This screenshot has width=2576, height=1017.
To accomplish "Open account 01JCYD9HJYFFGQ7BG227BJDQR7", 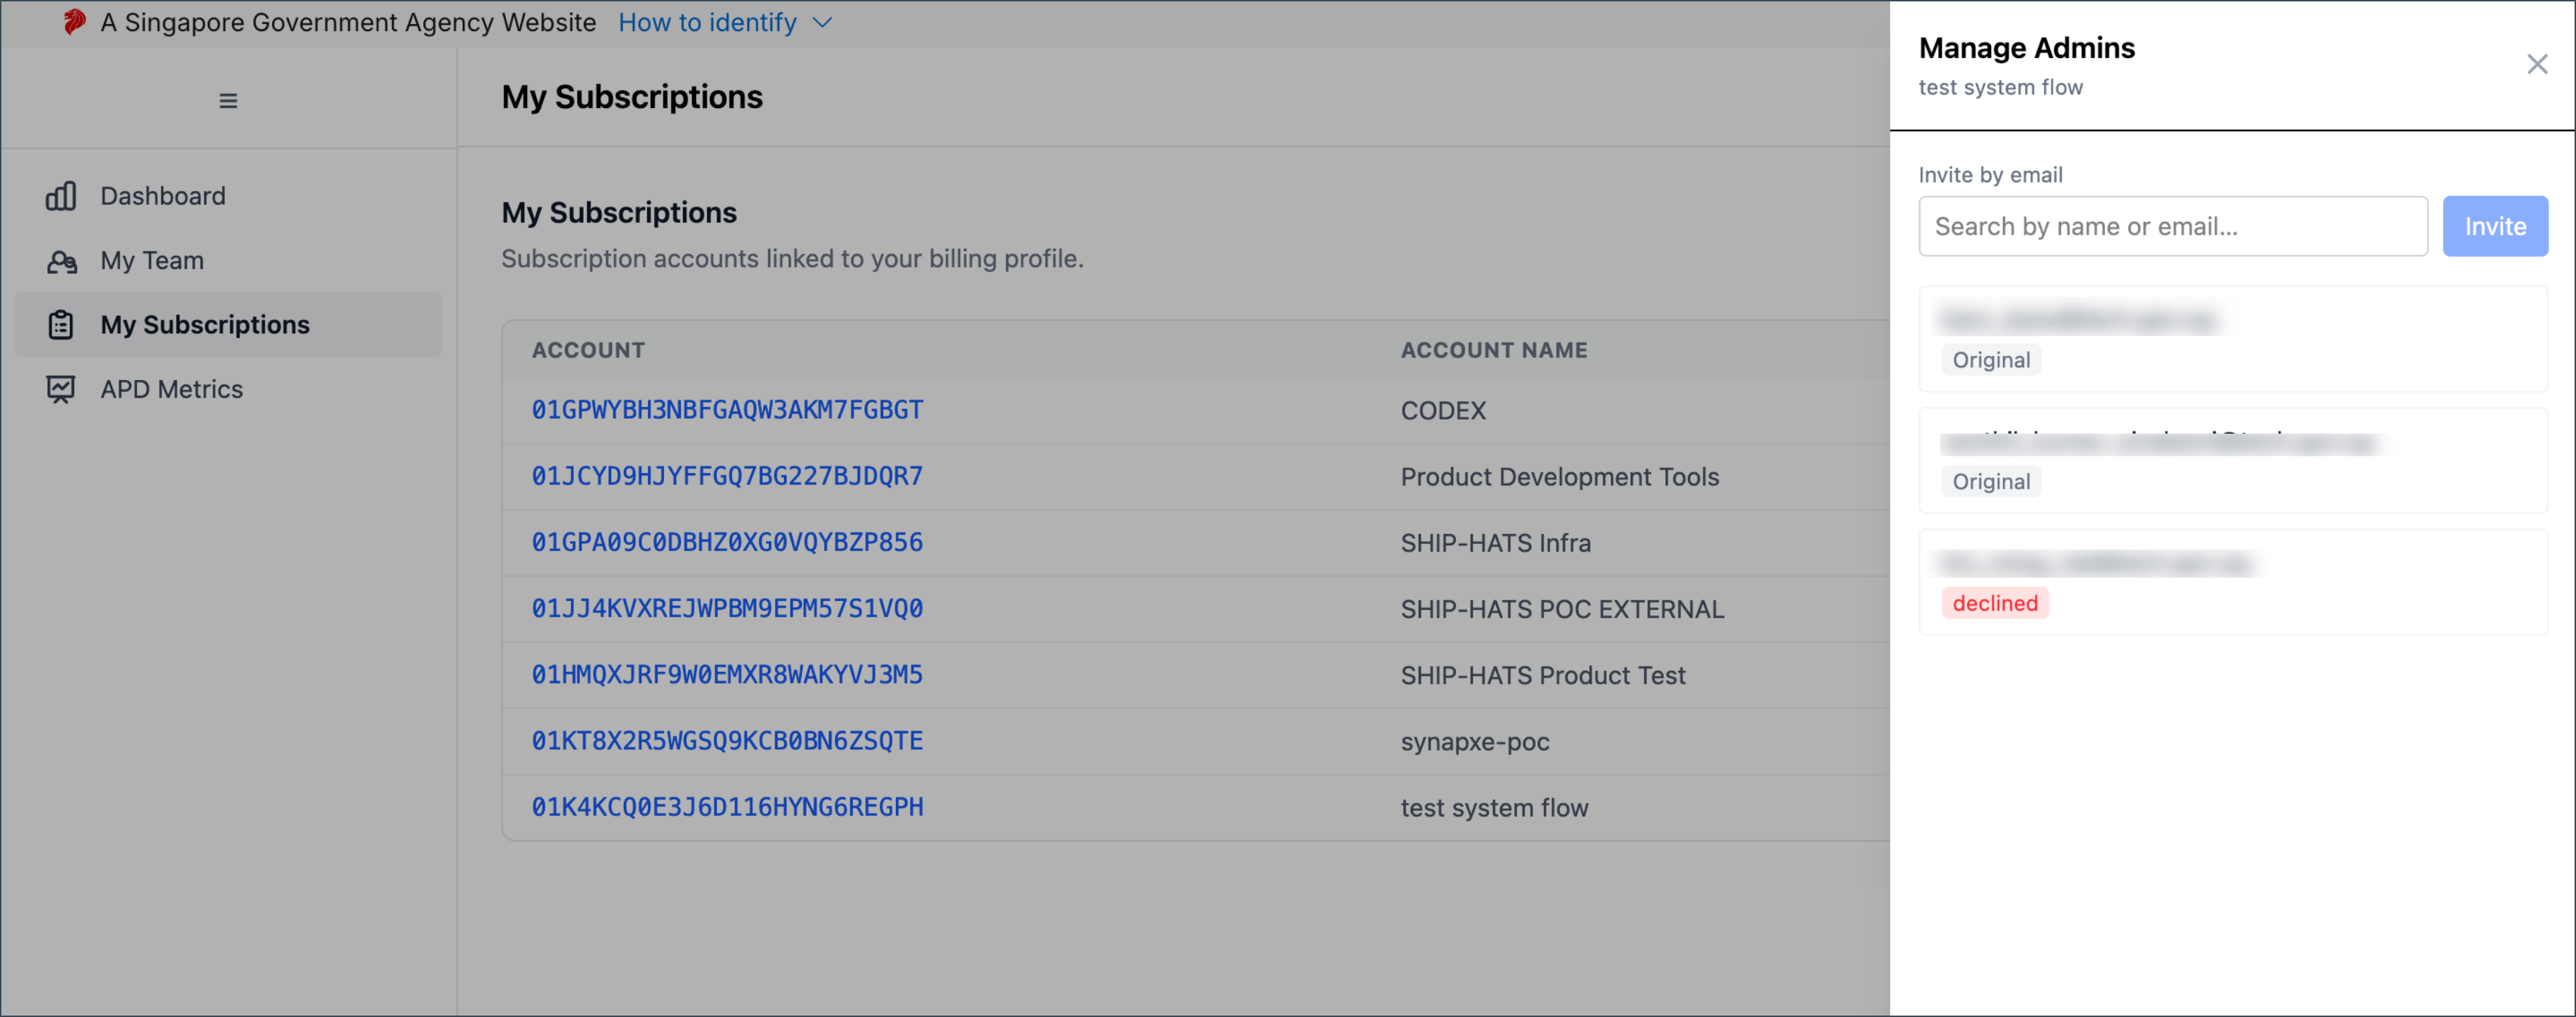I will (x=727, y=476).
